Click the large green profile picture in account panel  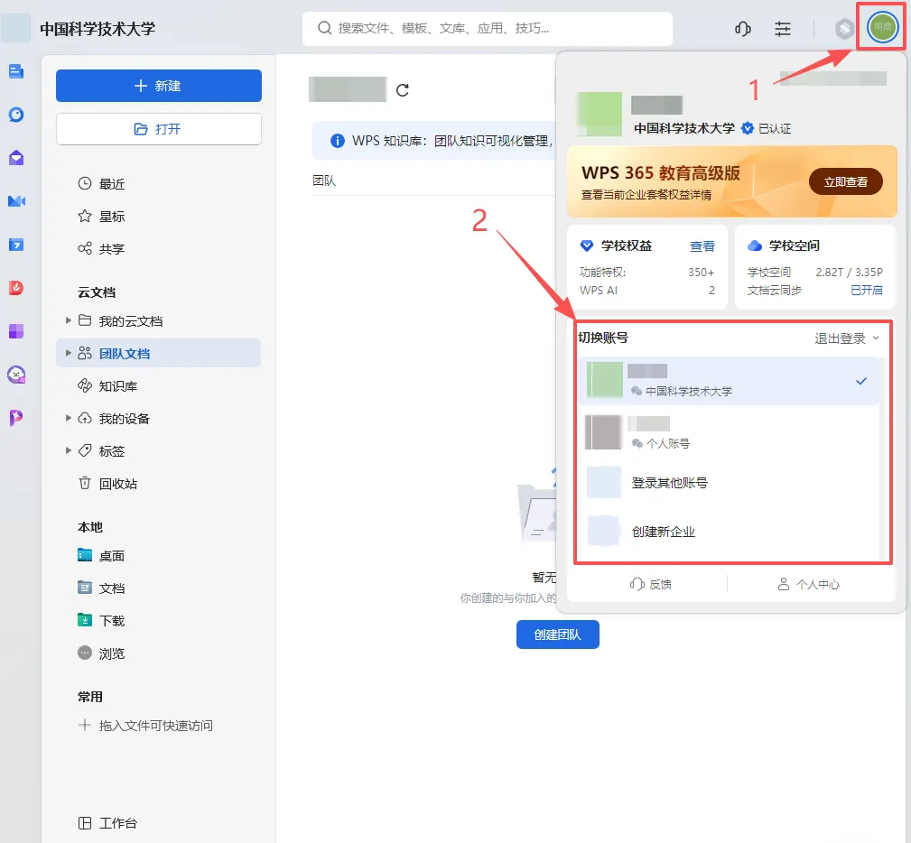click(599, 114)
